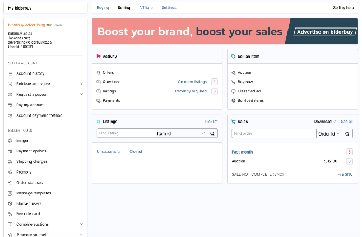The width and height of the screenshot is (362, 237).
Task: Switch to the Affiliate tab
Action: tap(146, 8)
